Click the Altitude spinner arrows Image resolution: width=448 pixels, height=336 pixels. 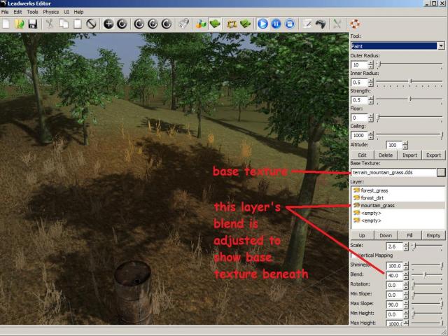point(405,145)
